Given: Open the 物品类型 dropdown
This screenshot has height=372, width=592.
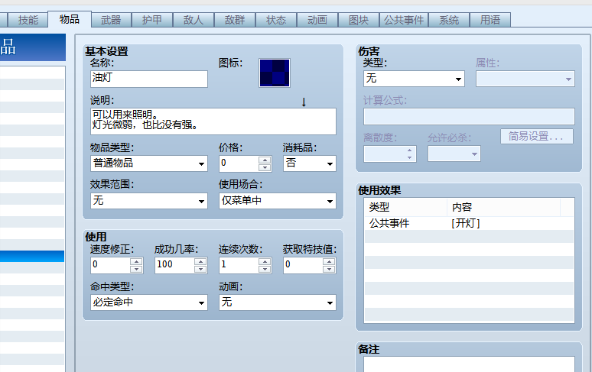Looking at the screenshot, I should tap(149, 163).
